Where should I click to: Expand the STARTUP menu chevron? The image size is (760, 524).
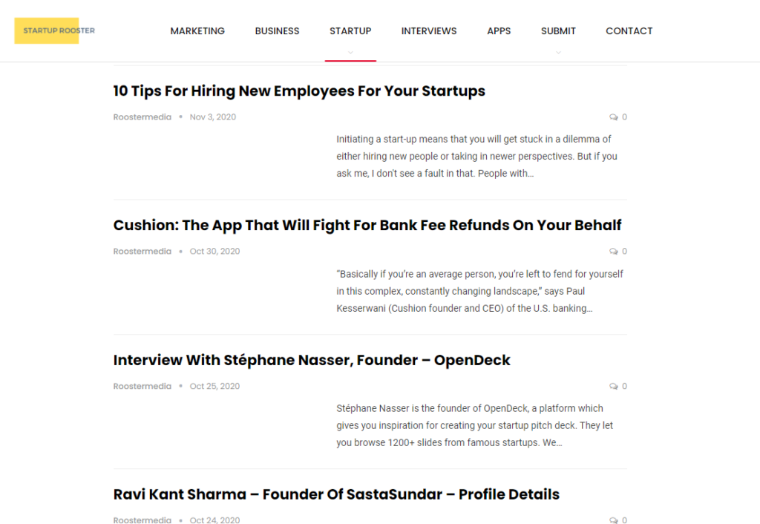pyautogui.click(x=350, y=52)
